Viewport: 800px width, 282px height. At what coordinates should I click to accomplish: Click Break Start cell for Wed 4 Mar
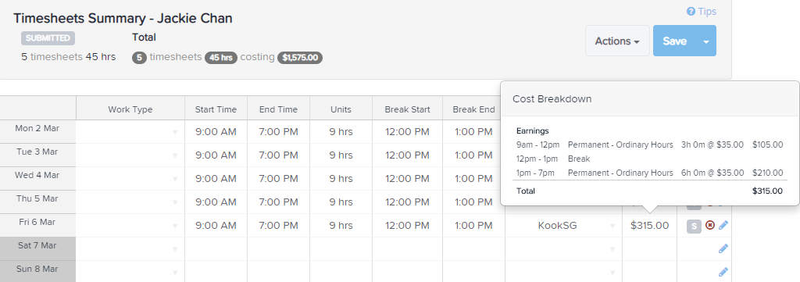click(x=407, y=178)
